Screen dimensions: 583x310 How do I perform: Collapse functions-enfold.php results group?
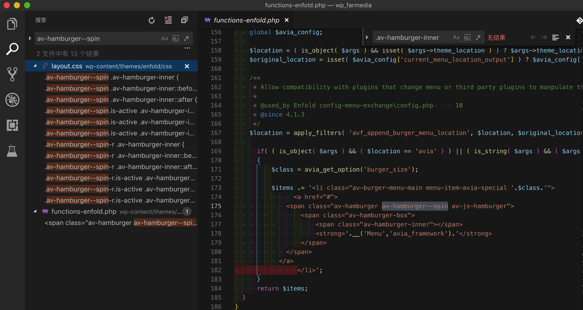pyautogui.click(x=35, y=212)
